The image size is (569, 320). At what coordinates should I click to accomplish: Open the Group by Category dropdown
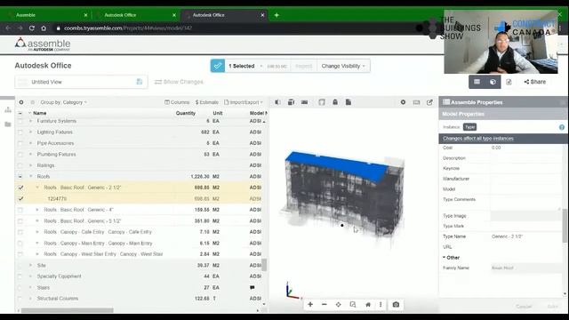[63, 102]
